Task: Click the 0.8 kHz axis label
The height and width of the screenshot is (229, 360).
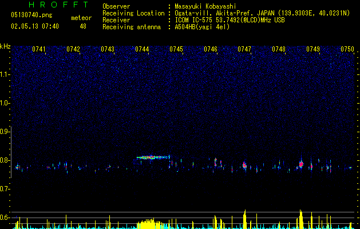Action: coord(5,160)
